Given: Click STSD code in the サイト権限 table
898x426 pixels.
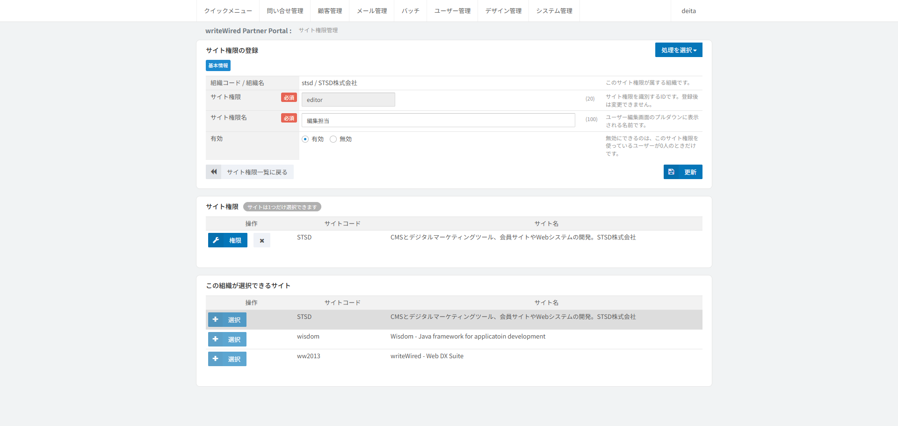Looking at the screenshot, I should (304, 237).
